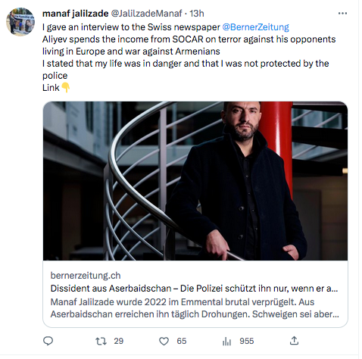
Task: Click the reply speech bubble icon
Action: coord(48,341)
